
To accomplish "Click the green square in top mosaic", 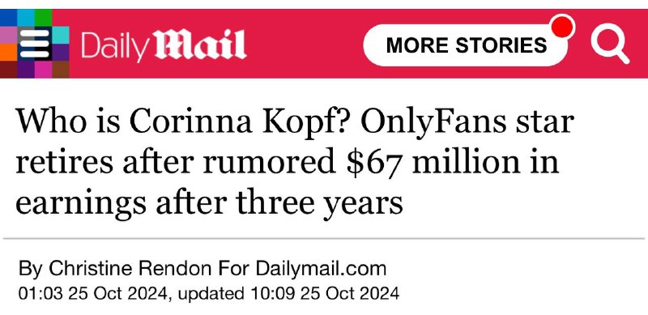I will tap(43, 17).
